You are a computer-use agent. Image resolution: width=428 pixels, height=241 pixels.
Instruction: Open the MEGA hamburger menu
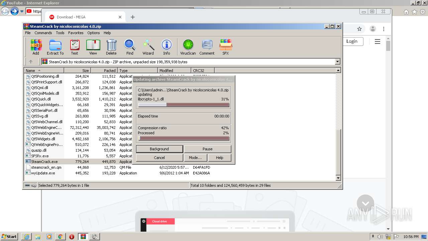pos(378,42)
